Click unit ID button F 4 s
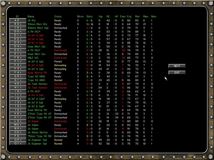 pos(18,73)
